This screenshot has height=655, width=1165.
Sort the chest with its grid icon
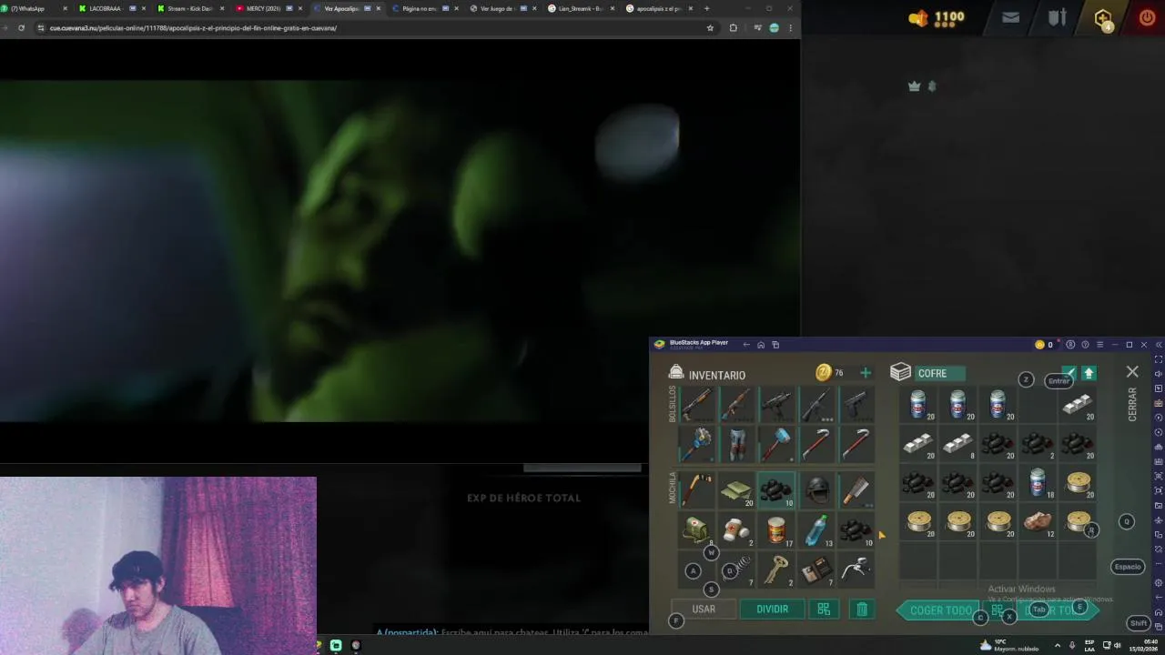coord(998,610)
